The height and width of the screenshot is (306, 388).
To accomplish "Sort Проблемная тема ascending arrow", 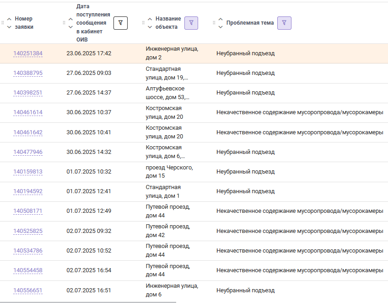I will tap(221, 19).
